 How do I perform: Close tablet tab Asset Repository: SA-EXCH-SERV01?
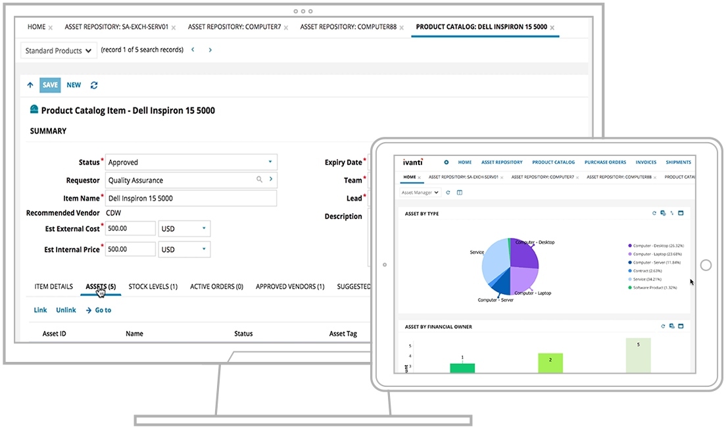(x=502, y=178)
